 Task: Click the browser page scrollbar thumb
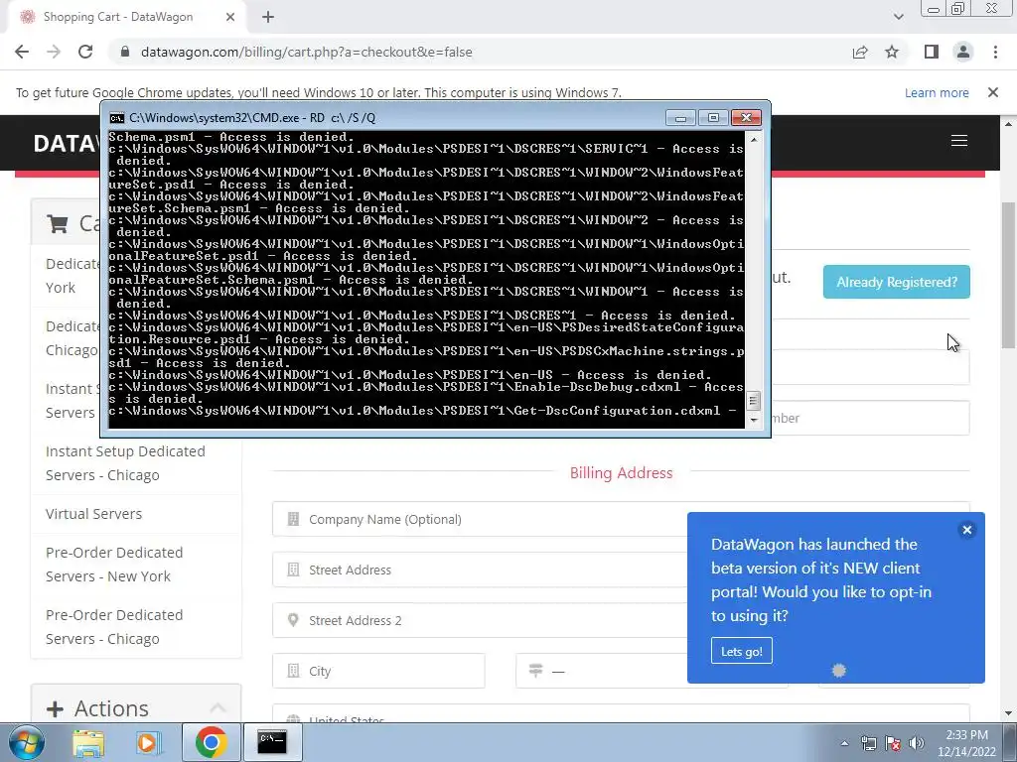tap(1009, 276)
